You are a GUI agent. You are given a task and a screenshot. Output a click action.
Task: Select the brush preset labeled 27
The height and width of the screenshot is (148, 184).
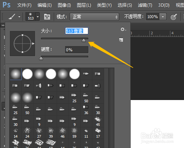click(x=39, y=133)
